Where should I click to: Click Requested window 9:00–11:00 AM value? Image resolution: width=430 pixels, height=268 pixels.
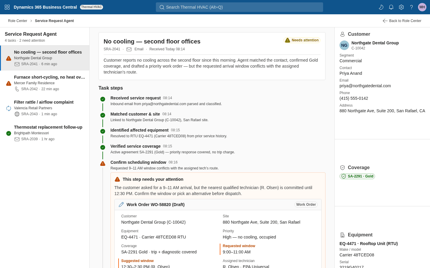[236, 252]
